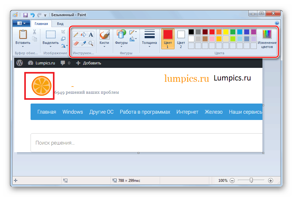The height and width of the screenshot is (197, 293).
Task: Click the Crop icon in Изображение group
Action: (x=63, y=32)
